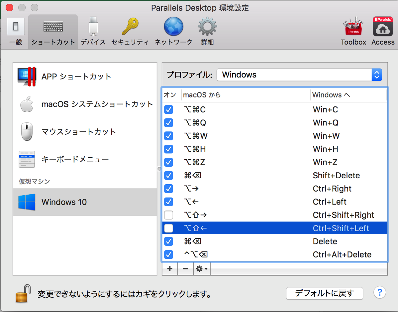Click the オン column header
This screenshot has height=312, width=398.
(x=171, y=95)
